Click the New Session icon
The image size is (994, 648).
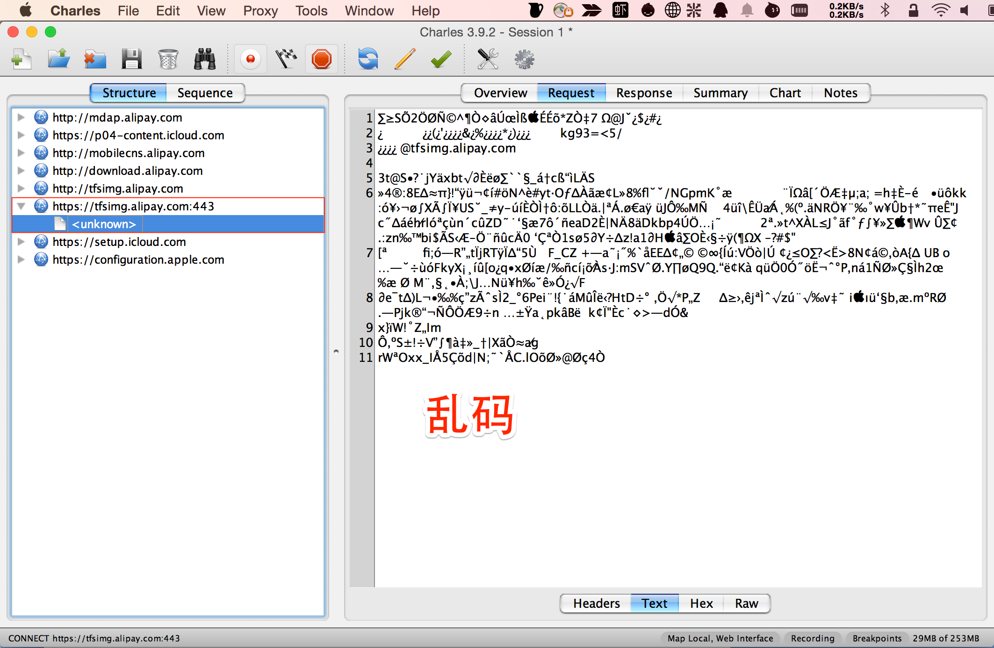pos(21,59)
